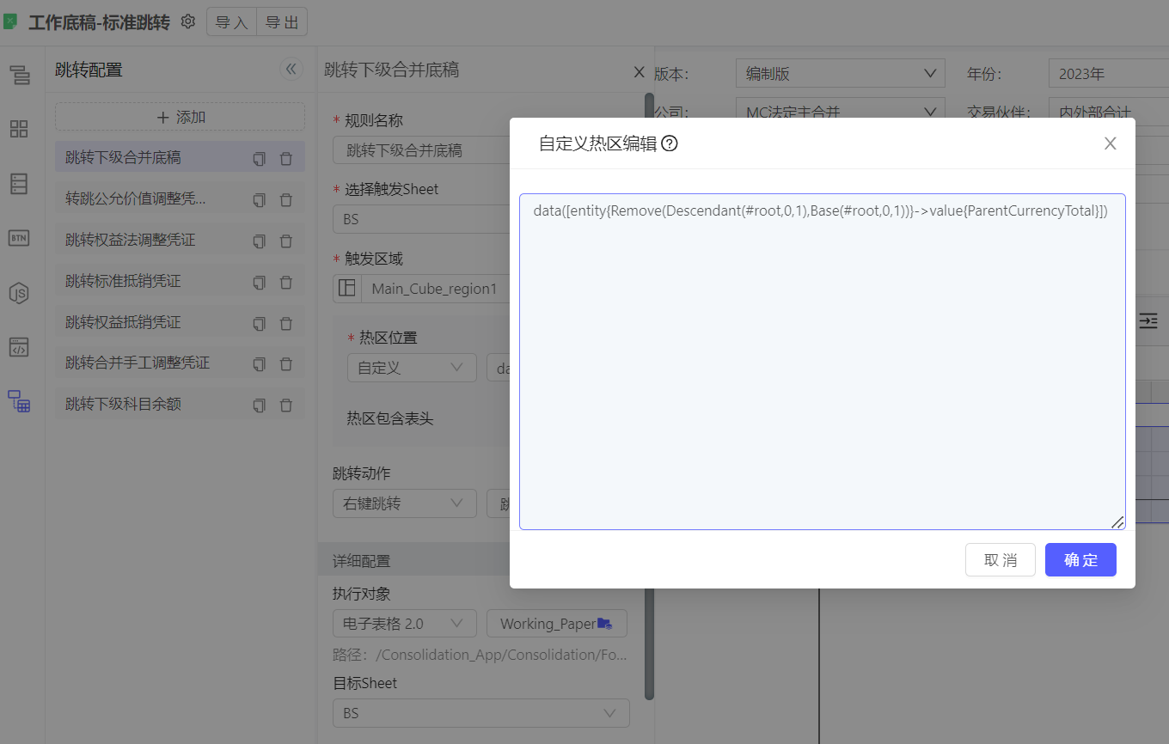
Task: Open the 自定义 hot zone position dropdown
Action: [411, 368]
